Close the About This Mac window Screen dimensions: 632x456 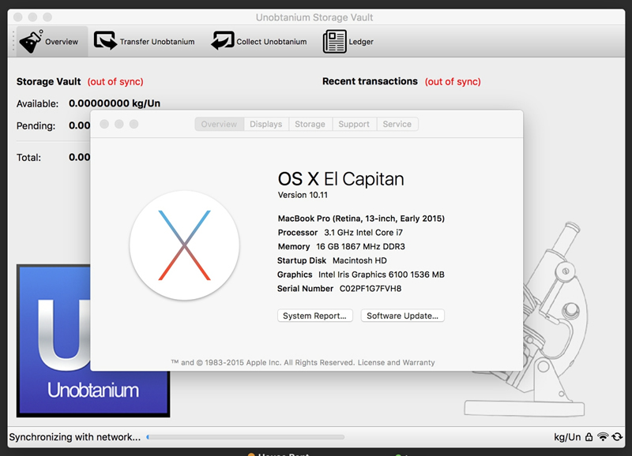point(103,124)
